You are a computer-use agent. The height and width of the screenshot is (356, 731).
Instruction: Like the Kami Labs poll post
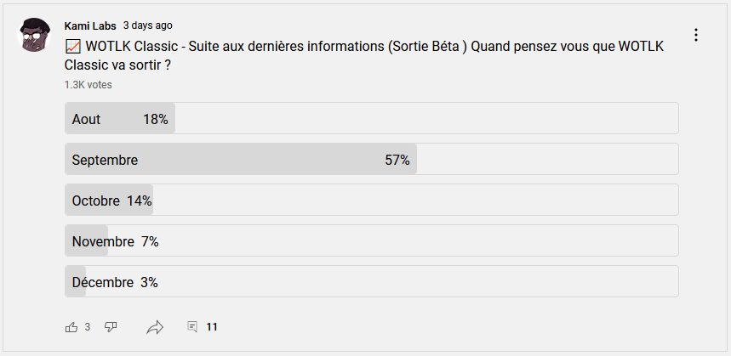(x=71, y=327)
